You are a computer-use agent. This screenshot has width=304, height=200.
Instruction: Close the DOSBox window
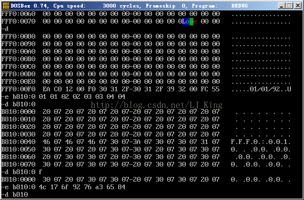(x=297, y=6)
